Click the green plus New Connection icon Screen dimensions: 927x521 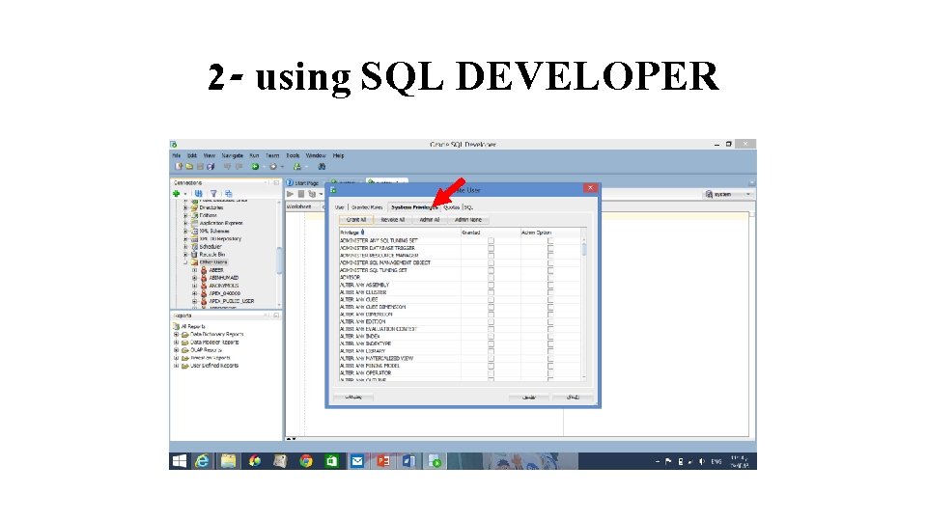(x=176, y=194)
